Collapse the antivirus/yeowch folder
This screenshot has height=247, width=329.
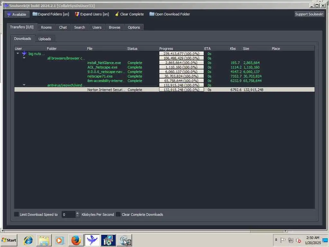(24, 85)
